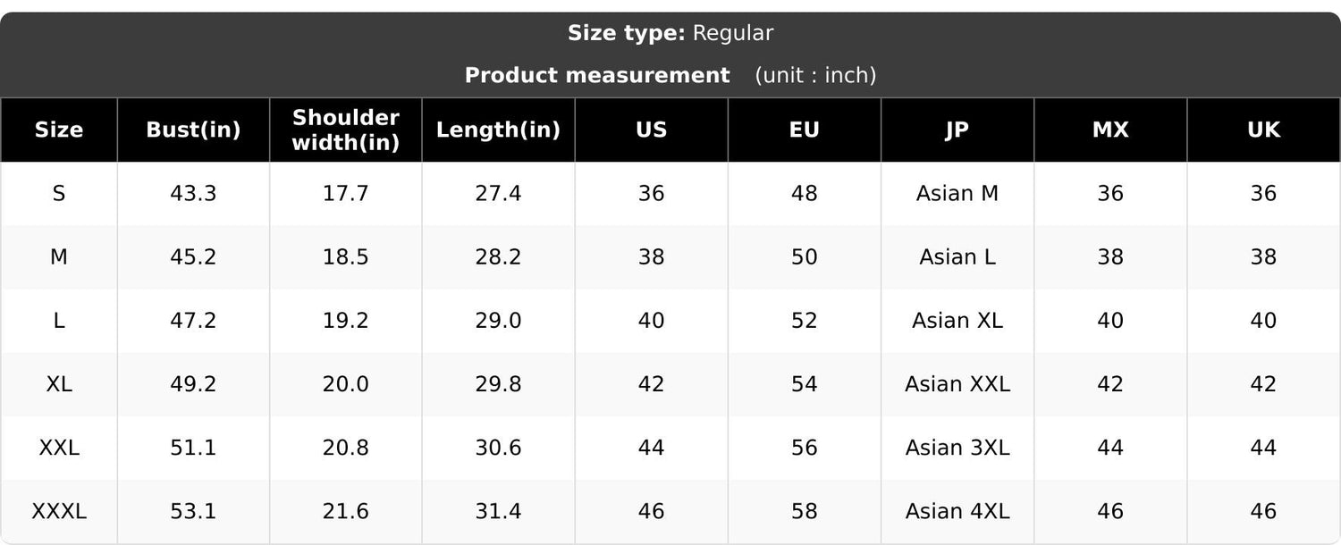Click the US column header
The height and width of the screenshot is (545, 1341).
[652, 130]
